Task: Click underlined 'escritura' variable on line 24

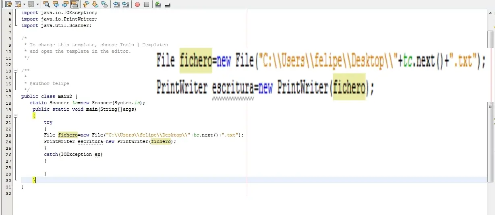Action: tap(90, 141)
